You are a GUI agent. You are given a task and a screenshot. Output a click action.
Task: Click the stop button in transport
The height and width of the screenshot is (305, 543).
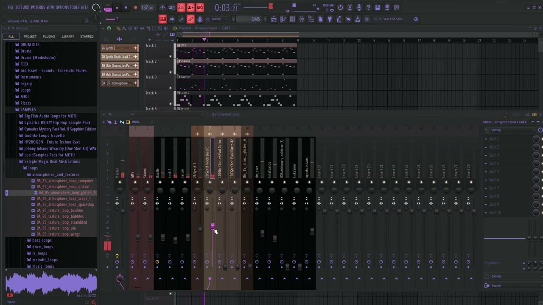(126, 8)
